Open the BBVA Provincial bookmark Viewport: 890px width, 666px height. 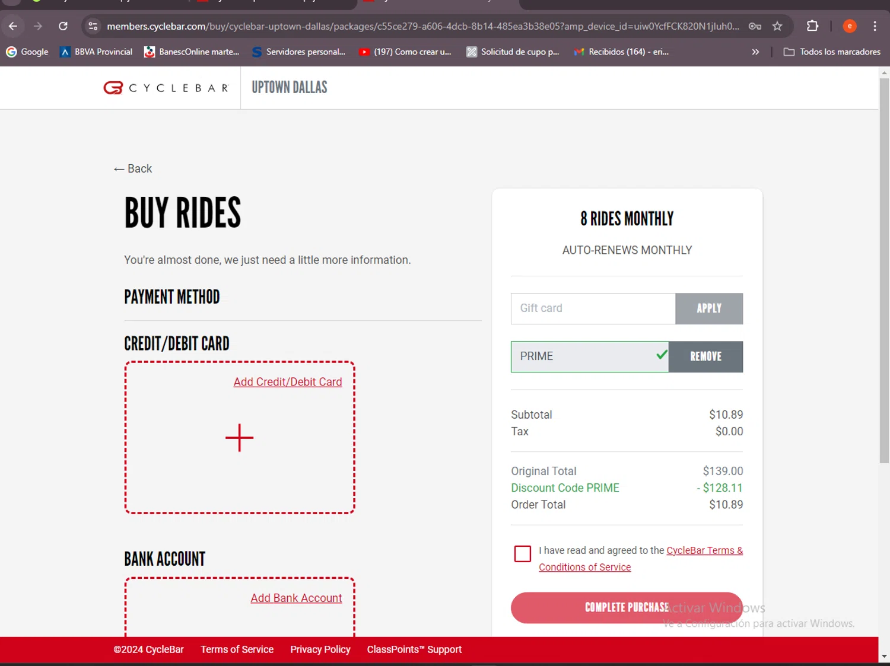point(96,52)
